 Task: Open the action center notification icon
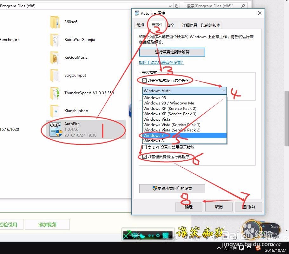pyautogui.click(x=241, y=248)
